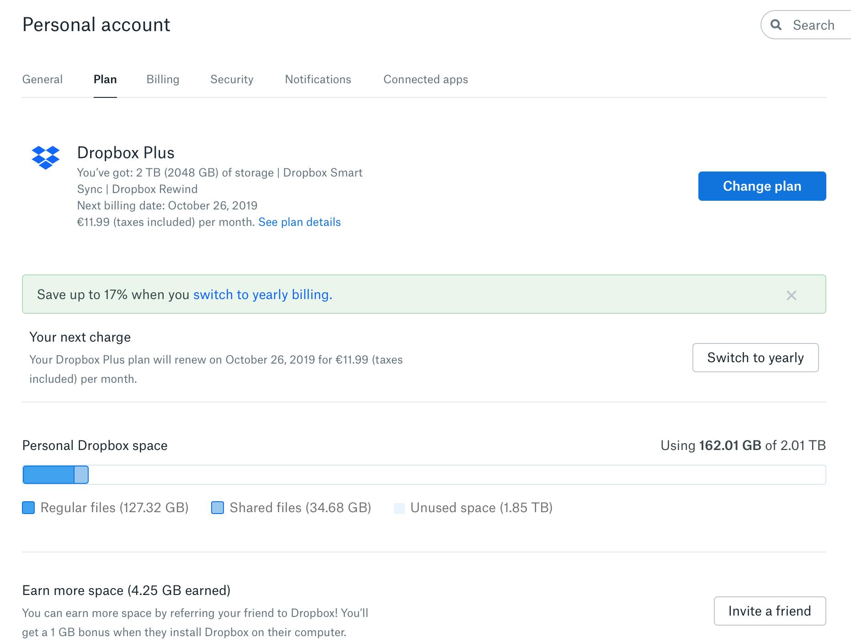Open the Notifications tab
This screenshot has height=643, width=851.
[318, 80]
